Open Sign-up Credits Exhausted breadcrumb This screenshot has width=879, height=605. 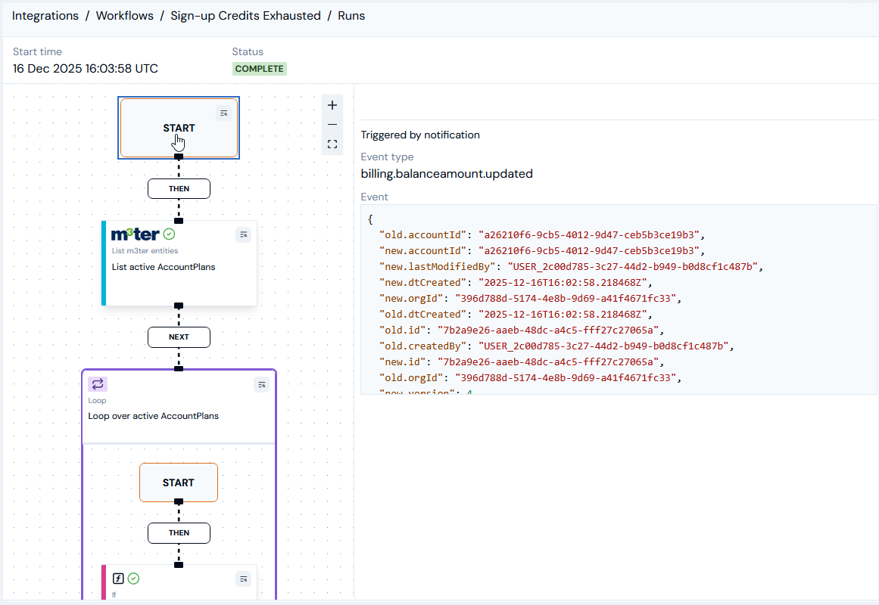coord(245,16)
